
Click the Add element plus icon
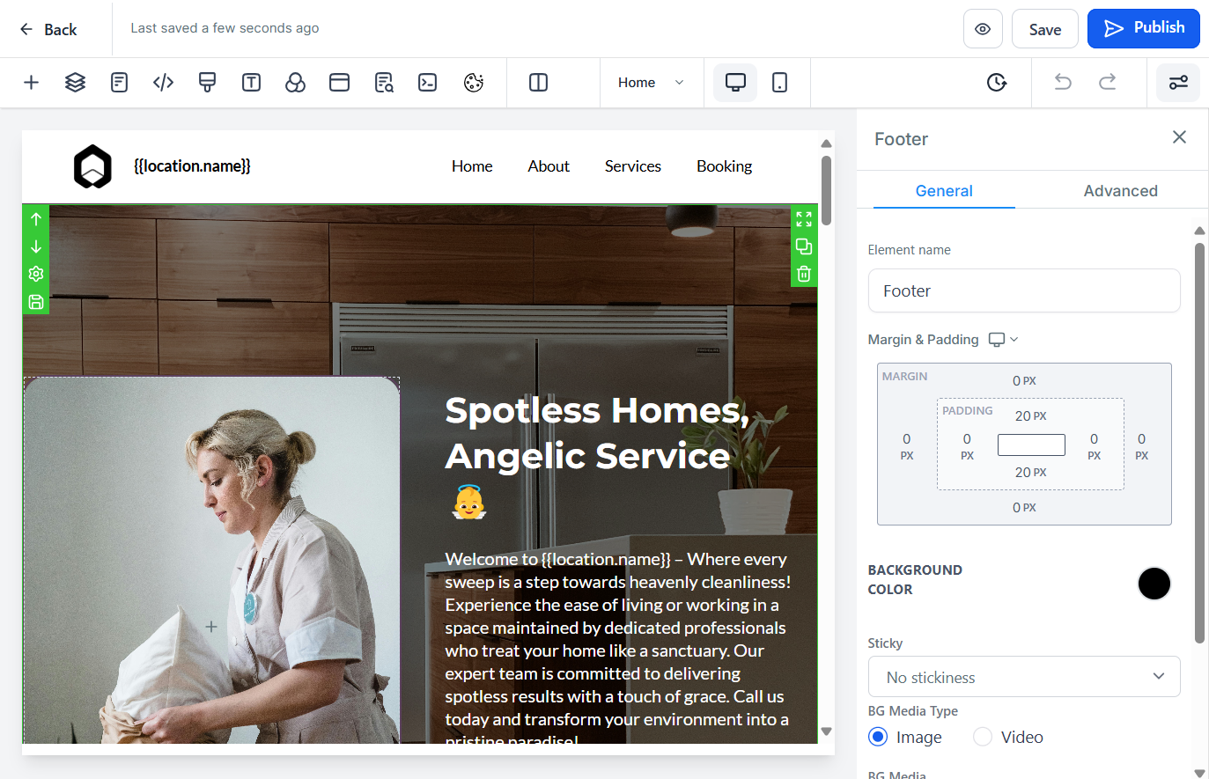[31, 83]
